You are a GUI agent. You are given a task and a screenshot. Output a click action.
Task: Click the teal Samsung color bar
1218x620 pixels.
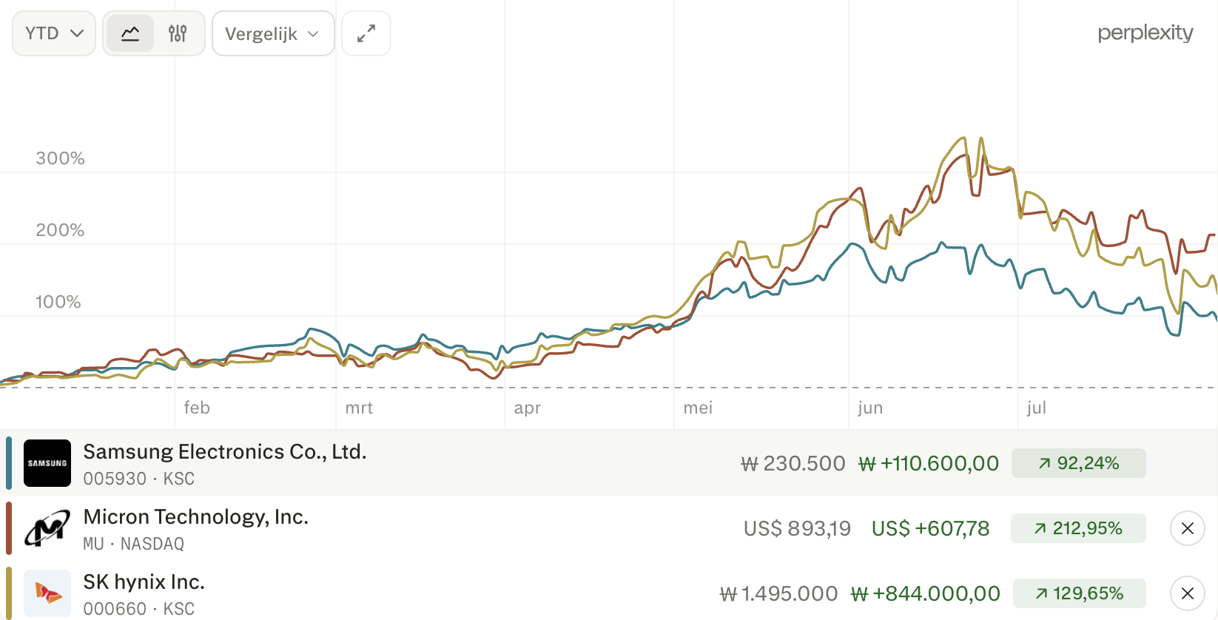(9, 463)
